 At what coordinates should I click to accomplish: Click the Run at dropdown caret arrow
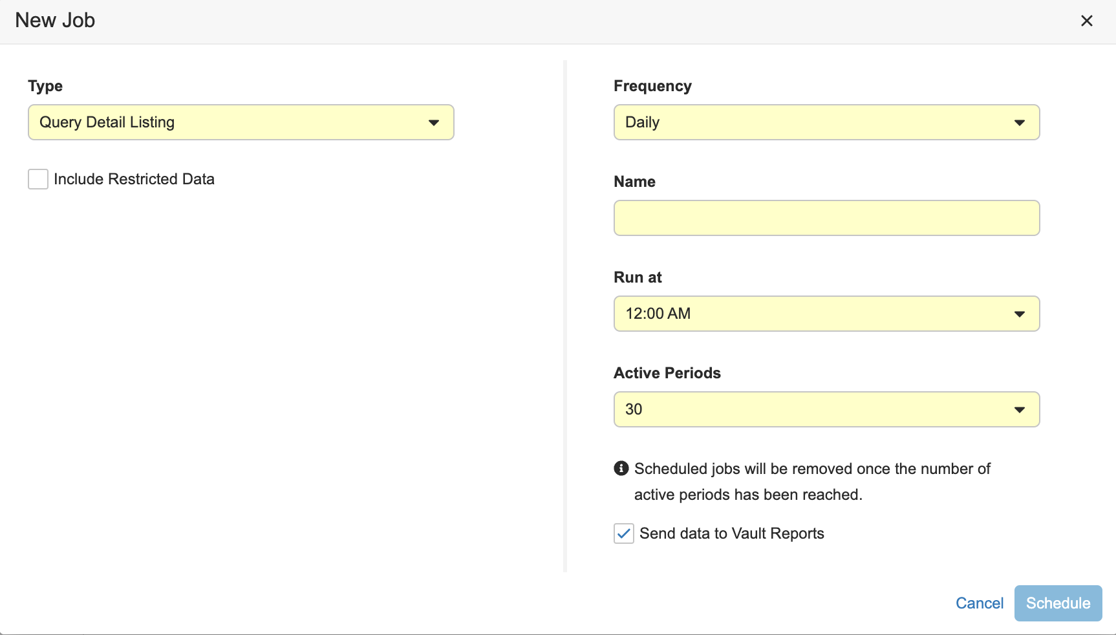[x=1019, y=314]
